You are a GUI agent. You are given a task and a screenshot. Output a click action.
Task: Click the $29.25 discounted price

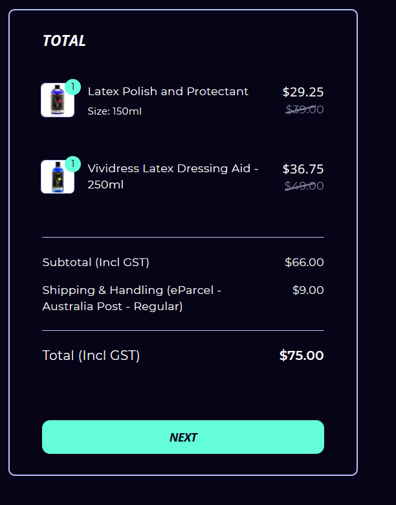pyautogui.click(x=303, y=92)
